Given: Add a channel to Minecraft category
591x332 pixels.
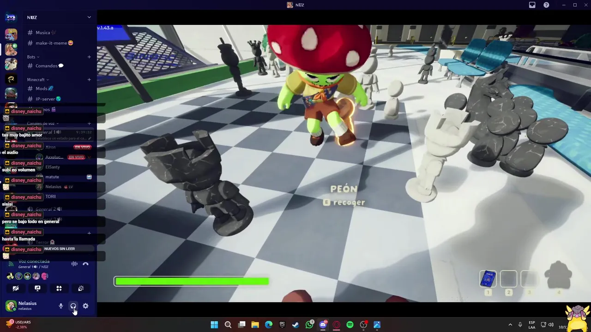Looking at the screenshot, I should [89, 79].
